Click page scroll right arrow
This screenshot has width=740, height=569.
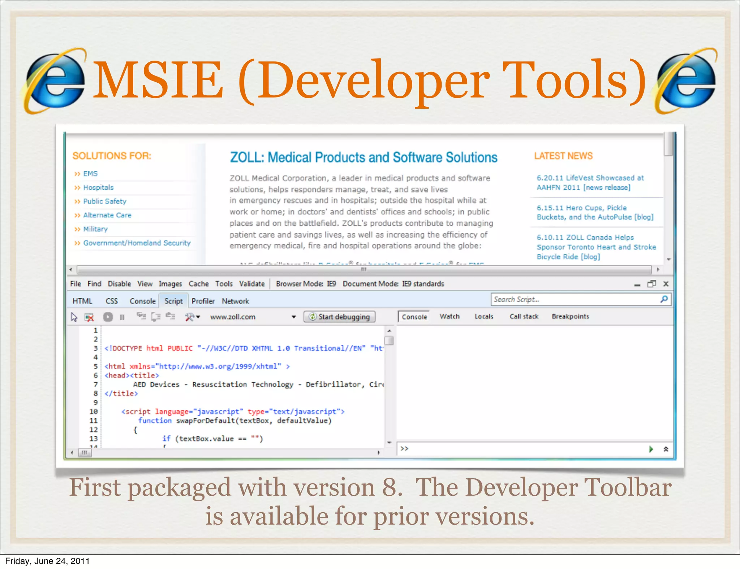click(658, 270)
